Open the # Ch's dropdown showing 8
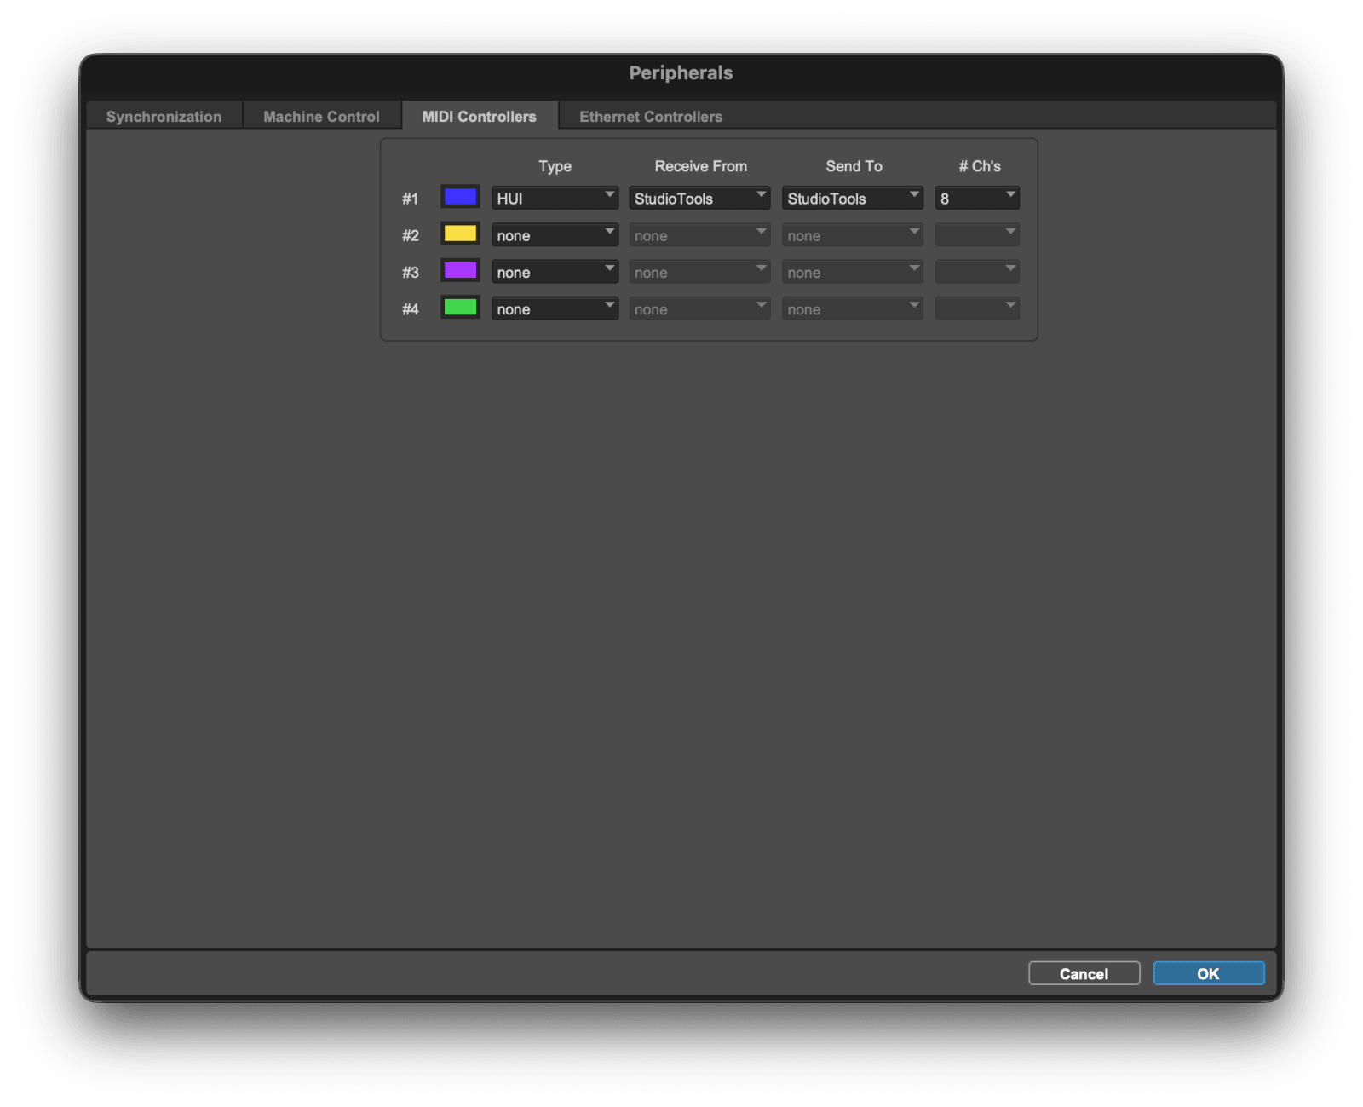The height and width of the screenshot is (1107, 1363). click(977, 198)
